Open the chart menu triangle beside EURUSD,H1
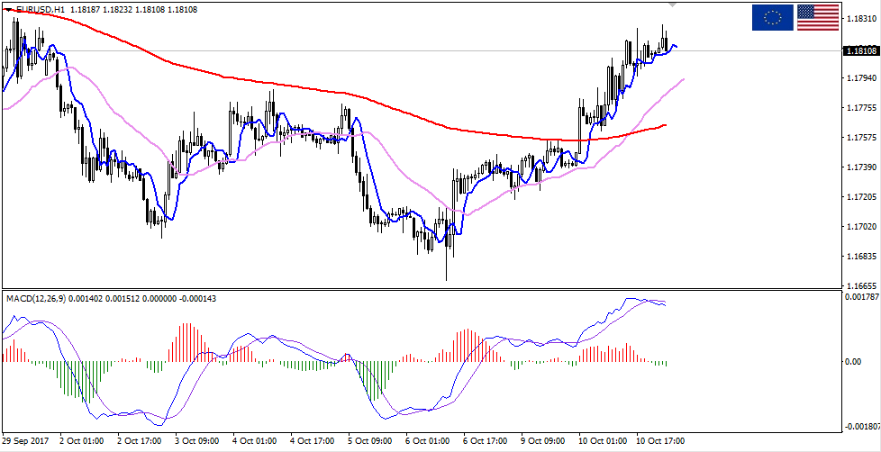The image size is (881, 452). click(x=7, y=10)
